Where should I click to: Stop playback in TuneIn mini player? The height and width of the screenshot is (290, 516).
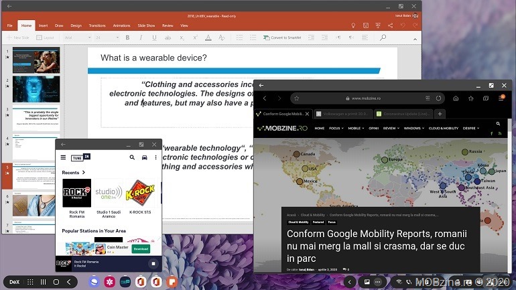point(153,263)
